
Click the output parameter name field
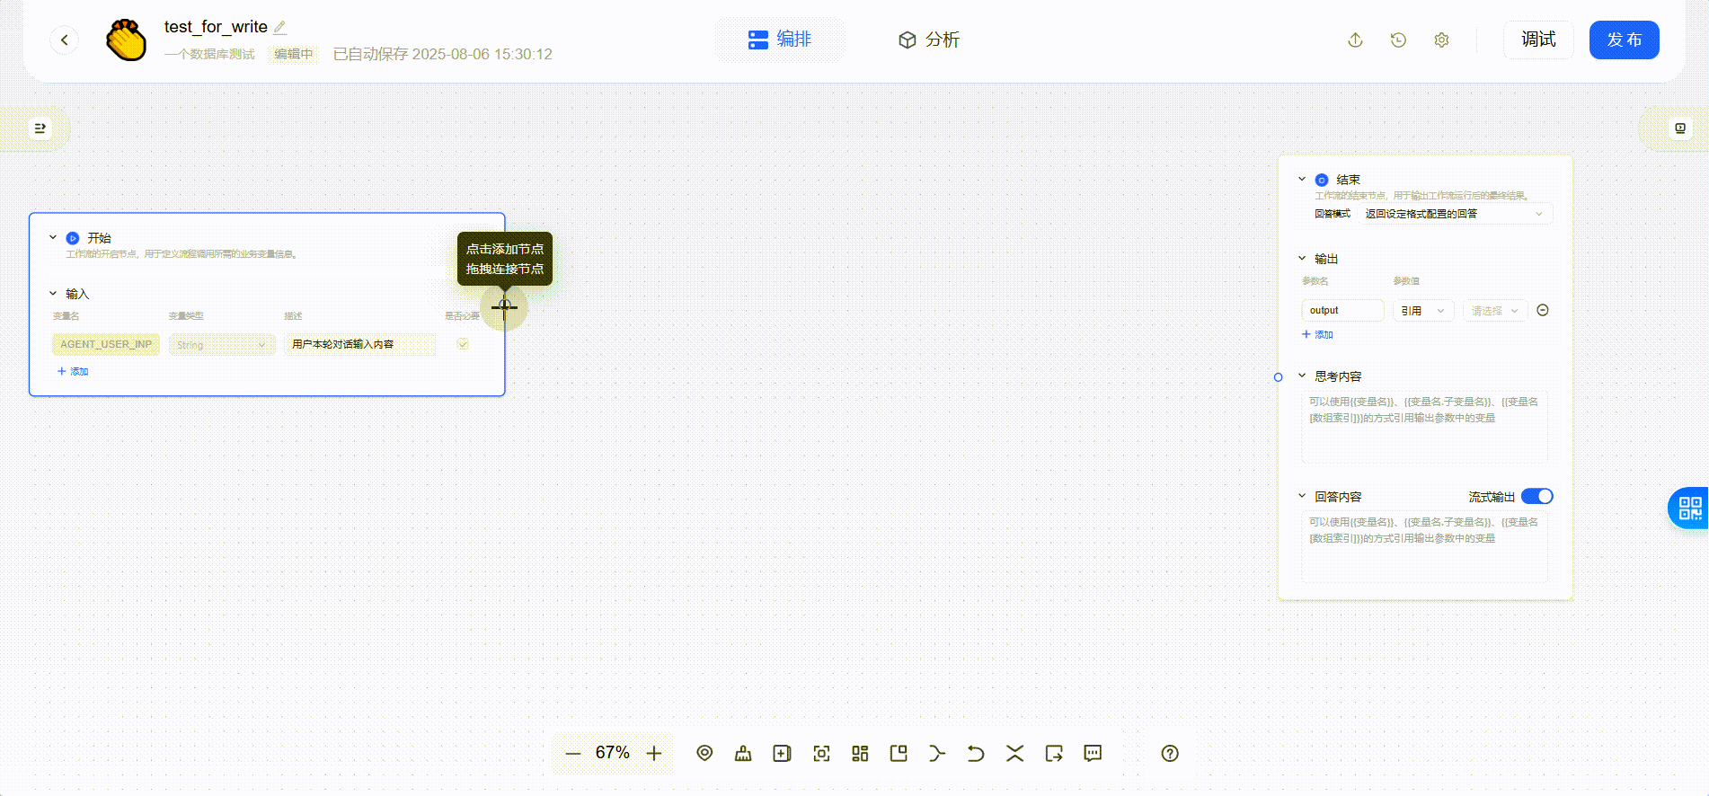tap(1342, 311)
